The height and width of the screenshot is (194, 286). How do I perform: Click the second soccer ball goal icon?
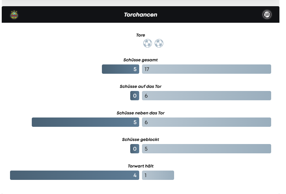[x=159, y=43]
